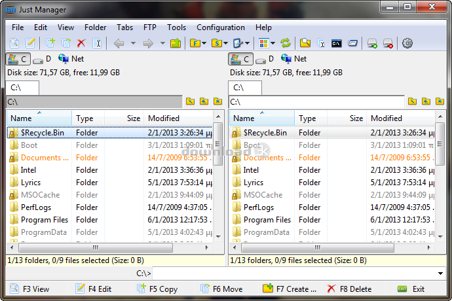Expand the view mode dropdown arrow
The image size is (452, 301).
point(273,43)
